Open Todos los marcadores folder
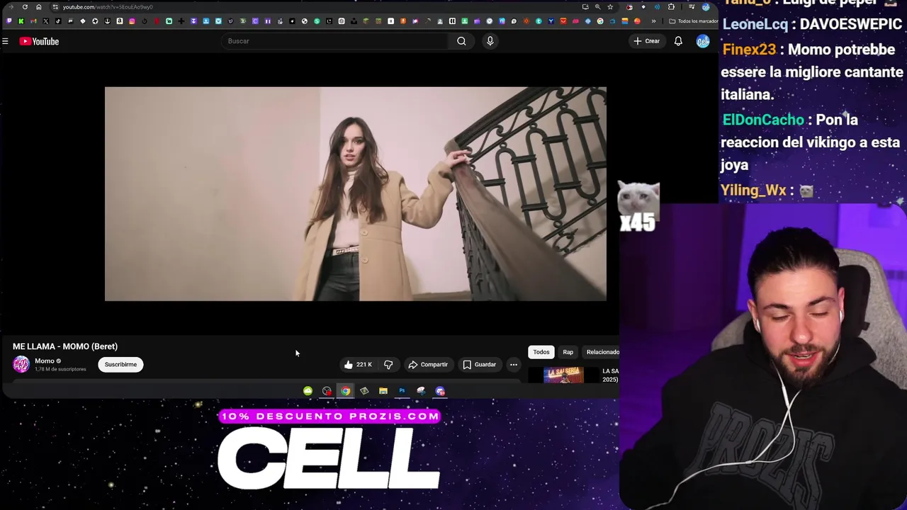 (693, 21)
